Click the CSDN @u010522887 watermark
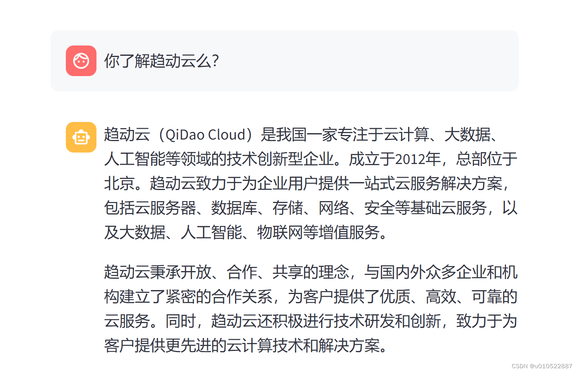 [x=542, y=366]
